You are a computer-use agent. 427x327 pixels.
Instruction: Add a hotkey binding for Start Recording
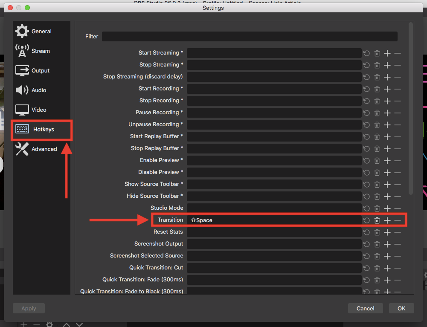(x=387, y=89)
